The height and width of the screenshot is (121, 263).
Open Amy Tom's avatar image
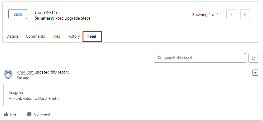point(8,74)
